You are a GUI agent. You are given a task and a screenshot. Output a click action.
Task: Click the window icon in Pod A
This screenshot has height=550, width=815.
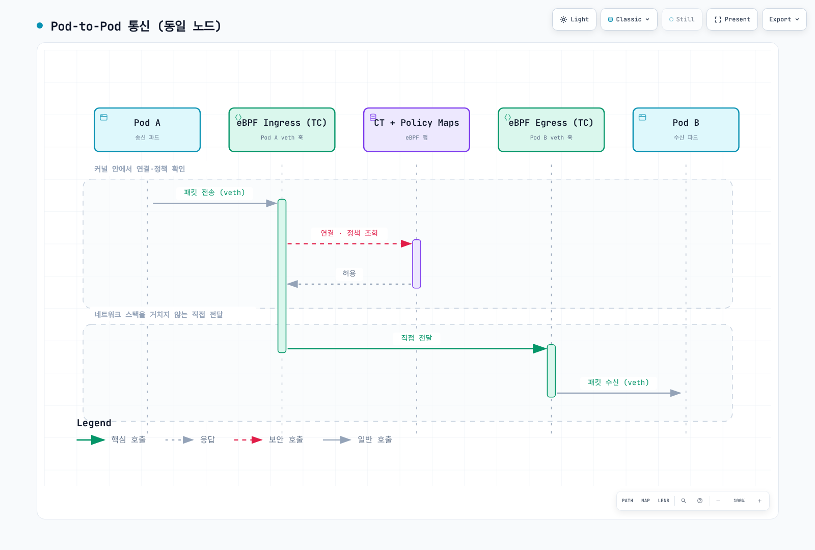pos(104,117)
